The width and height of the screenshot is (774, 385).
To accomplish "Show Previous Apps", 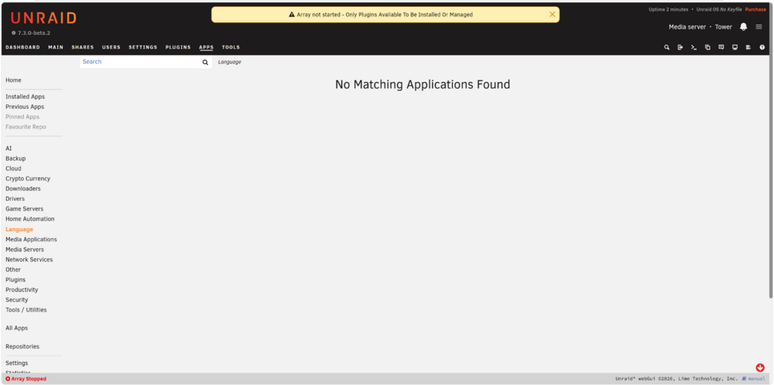I will click(x=25, y=107).
